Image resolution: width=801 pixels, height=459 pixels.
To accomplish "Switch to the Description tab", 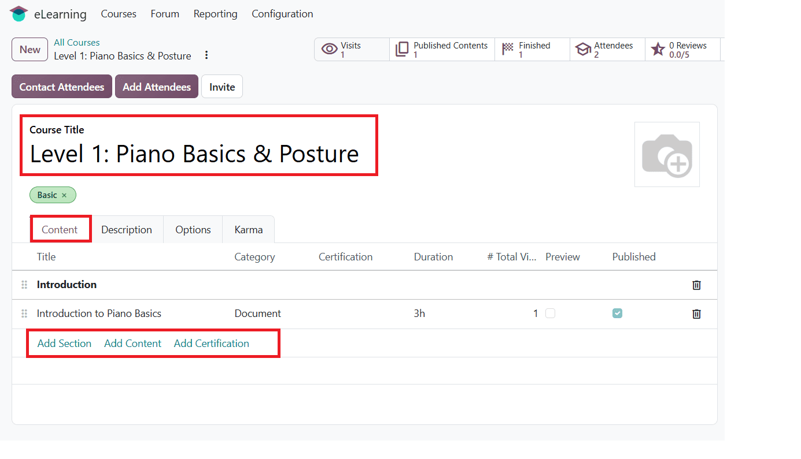I will (x=127, y=229).
